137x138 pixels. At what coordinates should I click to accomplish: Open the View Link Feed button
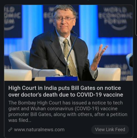click(110, 129)
